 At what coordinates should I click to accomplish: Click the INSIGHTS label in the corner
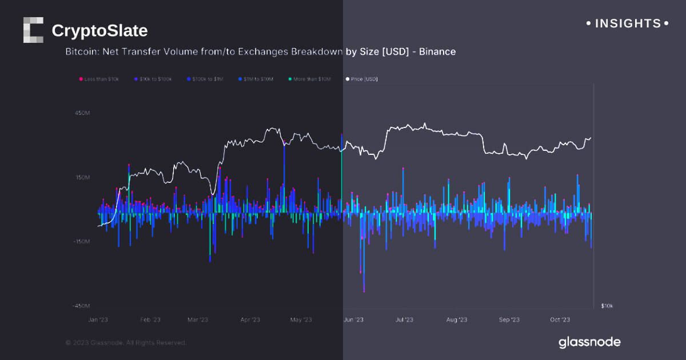[628, 23]
